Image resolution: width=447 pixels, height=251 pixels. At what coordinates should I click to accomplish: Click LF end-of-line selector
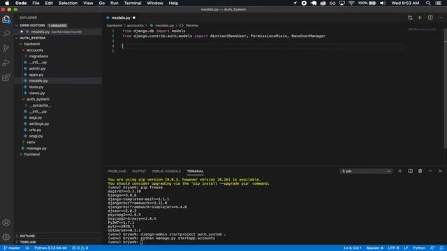tap(406, 248)
